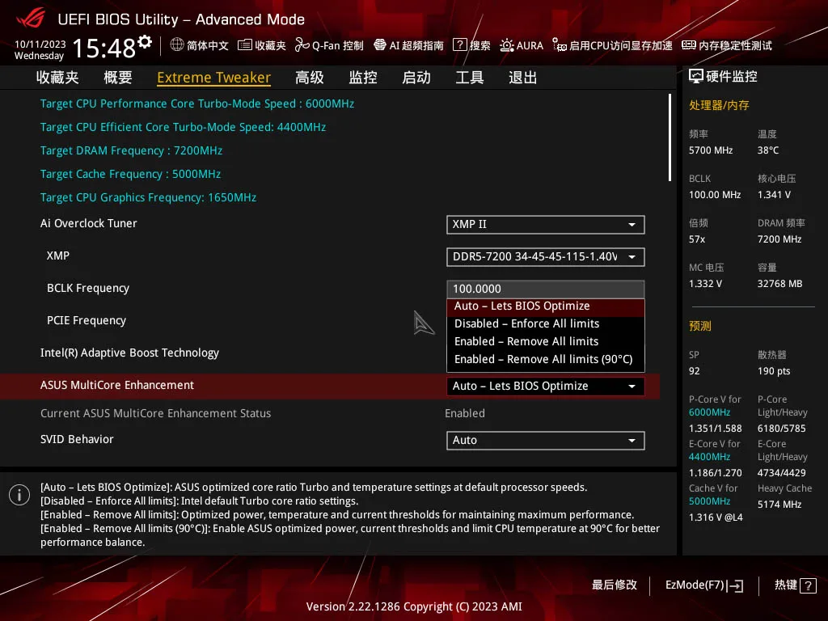
Task: Select the PCIE Frequency row label
Action: click(87, 320)
